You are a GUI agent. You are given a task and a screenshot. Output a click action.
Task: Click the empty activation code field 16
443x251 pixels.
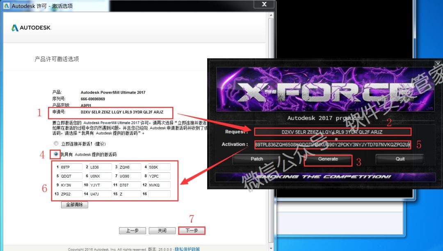[159, 194]
